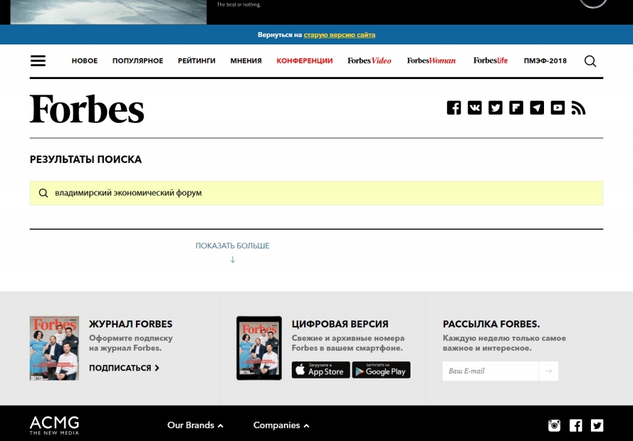Open the ПМЭФ-2018 menu item
The image size is (633, 441).
[x=545, y=61]
